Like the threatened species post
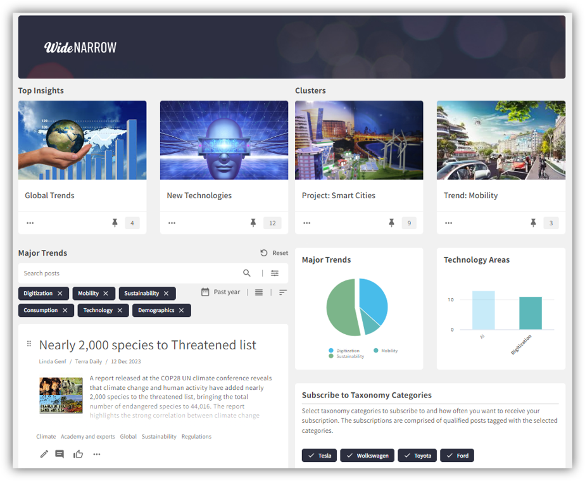The height and width of the screenshot is (481, 585). (78, 454)
